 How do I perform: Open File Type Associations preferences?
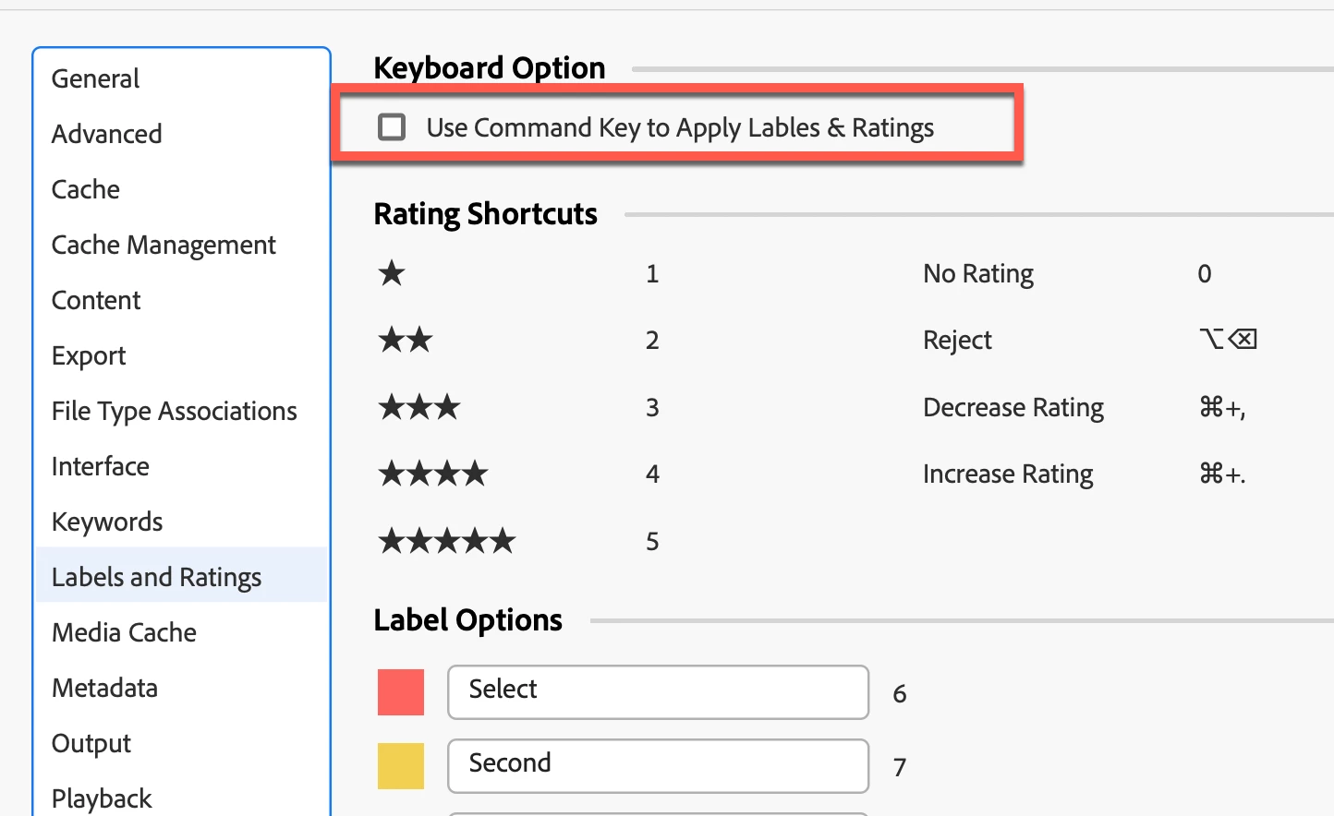tap(175, 412)
